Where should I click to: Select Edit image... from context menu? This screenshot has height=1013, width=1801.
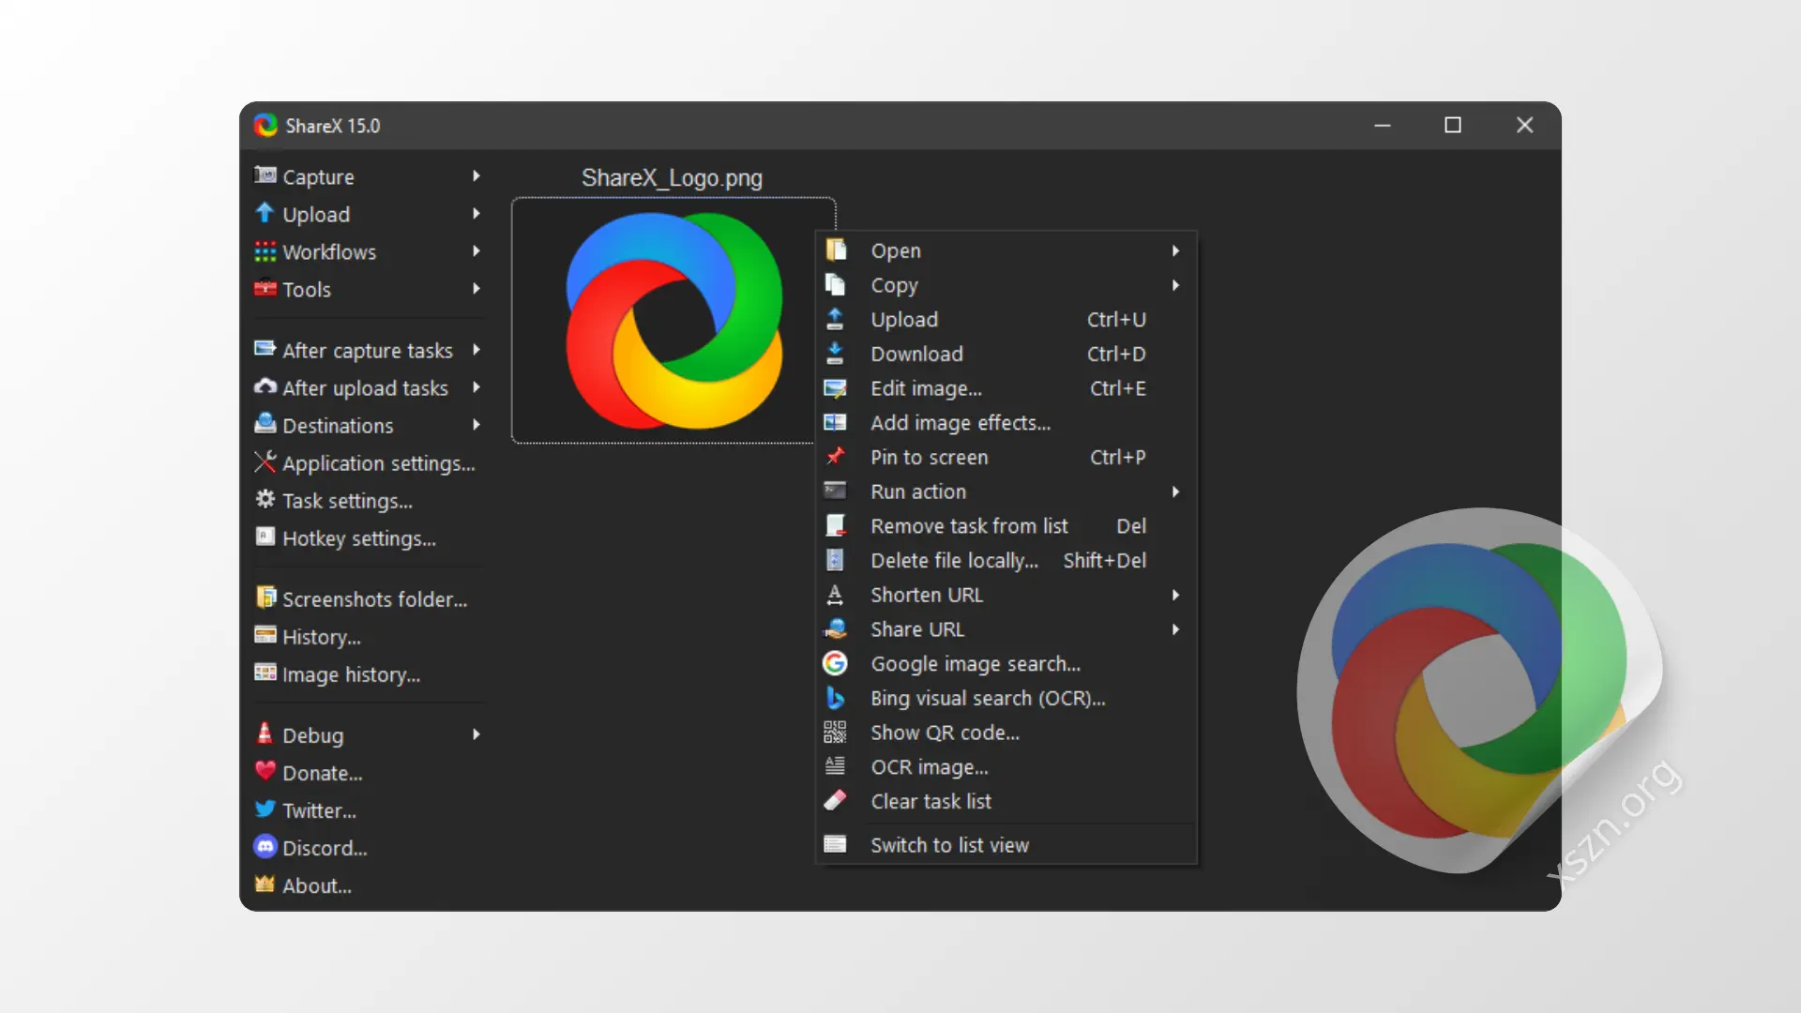[926, 388]
